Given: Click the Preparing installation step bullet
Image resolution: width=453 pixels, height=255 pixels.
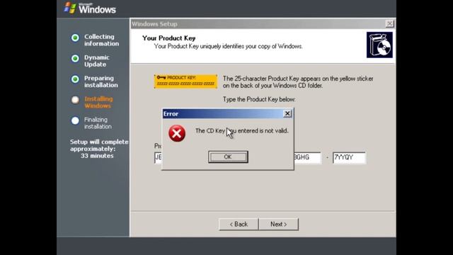Looking at the screenshot, I should click(75, 79).
